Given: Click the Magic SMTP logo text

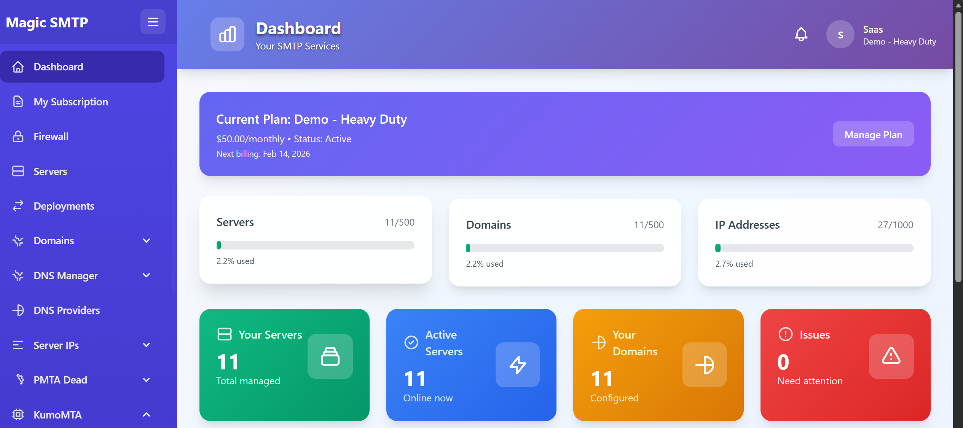Looking at the screenshot, I should tap(47, 22).
